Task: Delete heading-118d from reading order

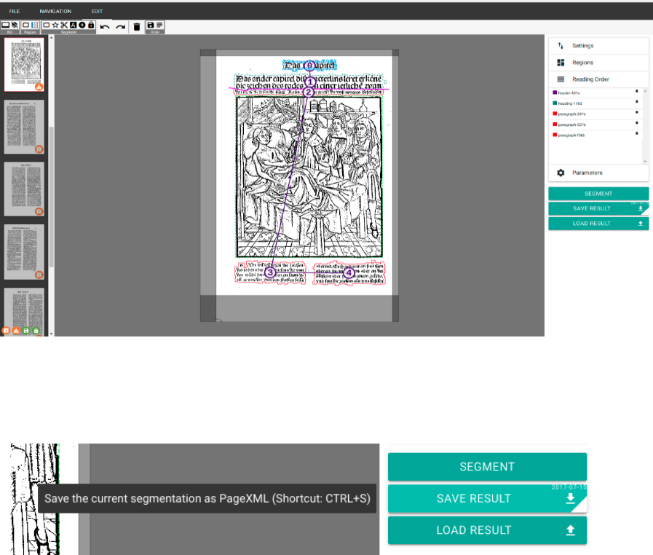Action: pyautogui.click(x=636, y=102)
